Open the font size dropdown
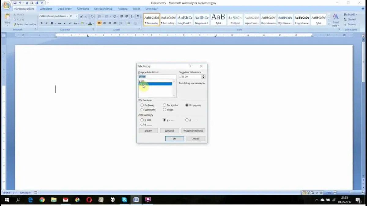Image resolution: width=367 pixels, height=206 pixels. tap(76, 16)
